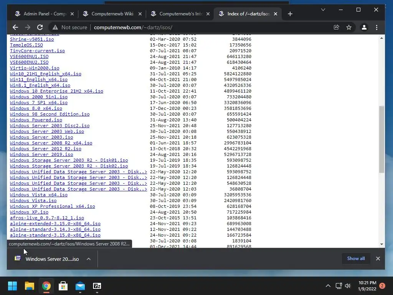Screen dimensions: 393x295
Task: Download Windows 7 SP1 x64.iso
Action: (x=39, y=103)
